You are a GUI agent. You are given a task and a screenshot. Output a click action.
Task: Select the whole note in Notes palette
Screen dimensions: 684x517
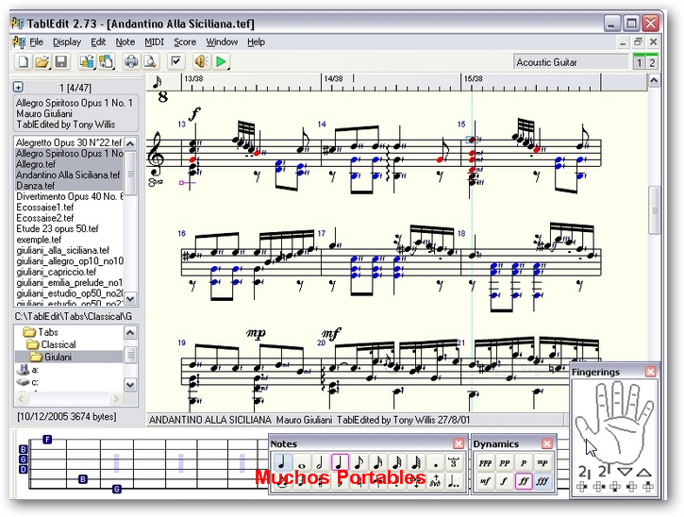pyautogui.click(x=301, y=462)
